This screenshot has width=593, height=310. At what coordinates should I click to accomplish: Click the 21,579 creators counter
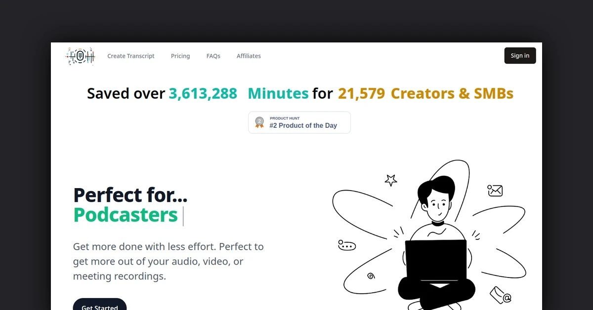[361, 93]
